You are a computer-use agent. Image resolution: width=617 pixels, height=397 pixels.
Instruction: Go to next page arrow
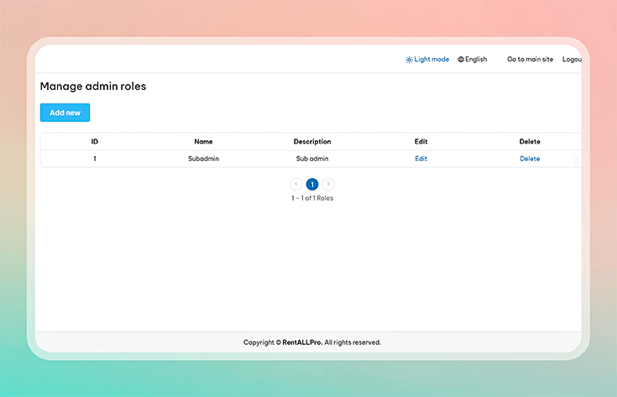tap(328, 184)
